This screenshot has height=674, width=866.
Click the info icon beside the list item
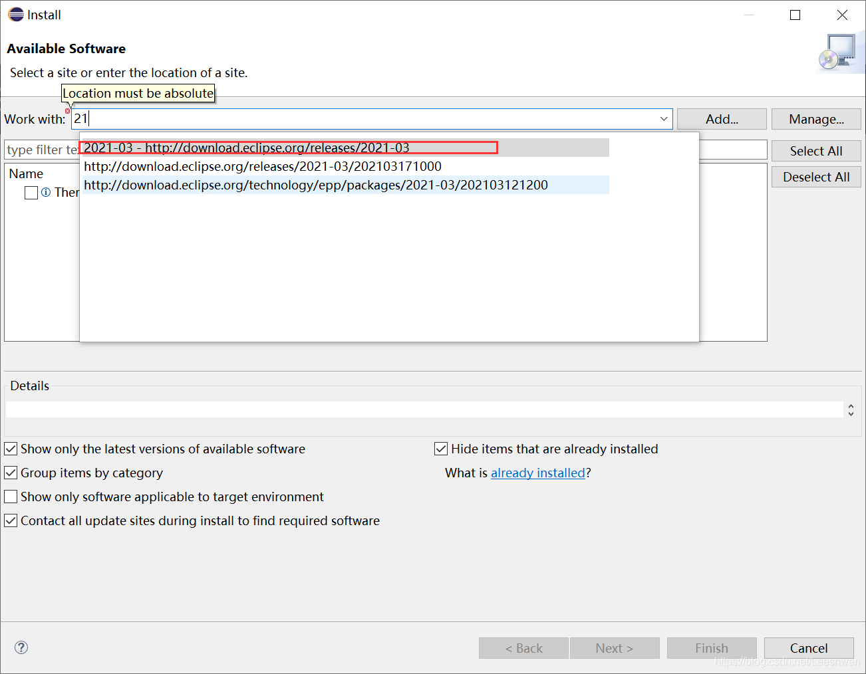click(46, 192)
